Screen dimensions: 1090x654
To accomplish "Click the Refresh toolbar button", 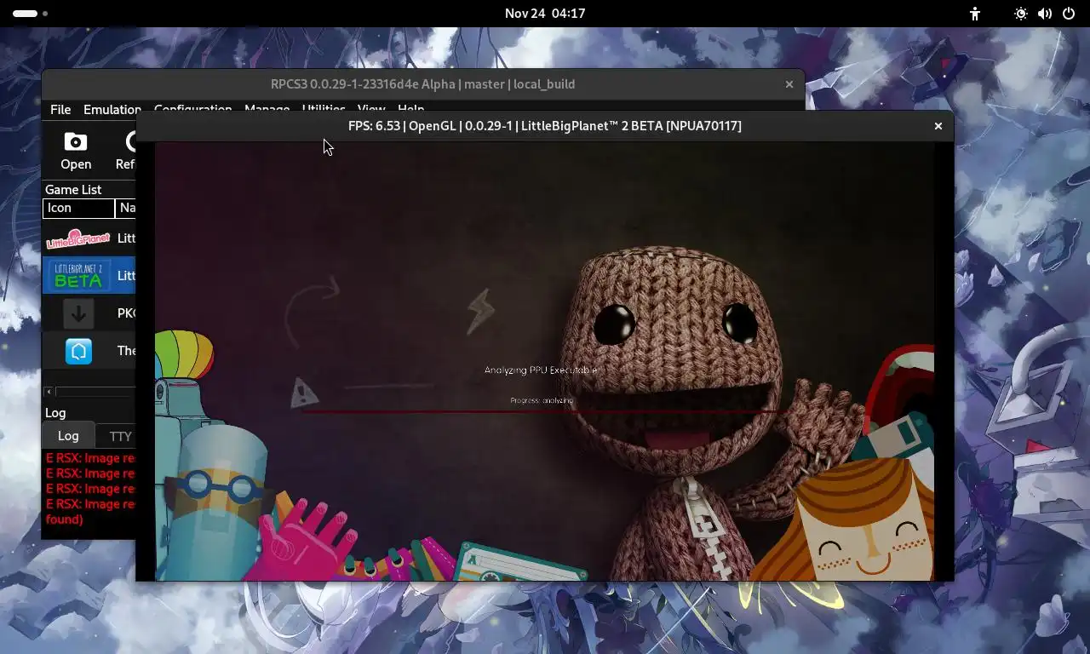I will click(125, 152).
